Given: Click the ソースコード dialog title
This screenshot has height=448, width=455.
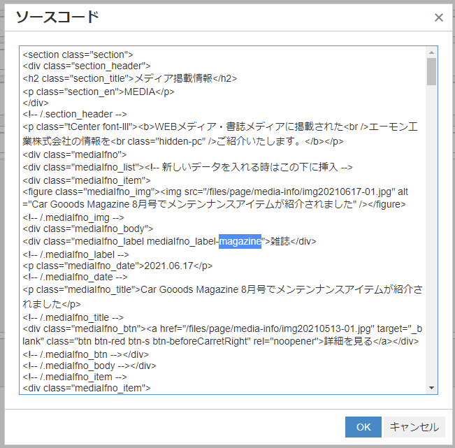Looking at the screenshot, I should click(x=57, y=17).
